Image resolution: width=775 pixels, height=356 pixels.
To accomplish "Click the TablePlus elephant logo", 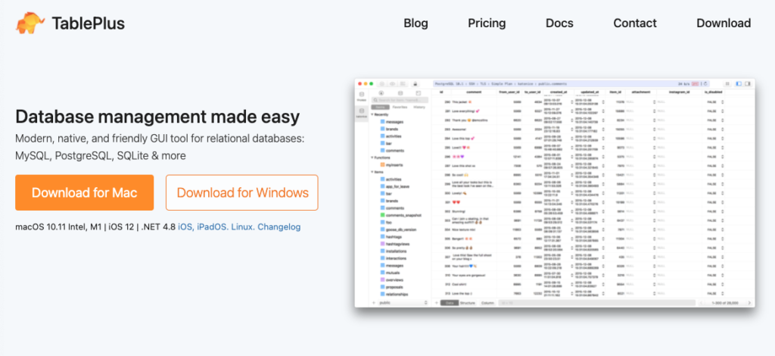I will point(30,23).
